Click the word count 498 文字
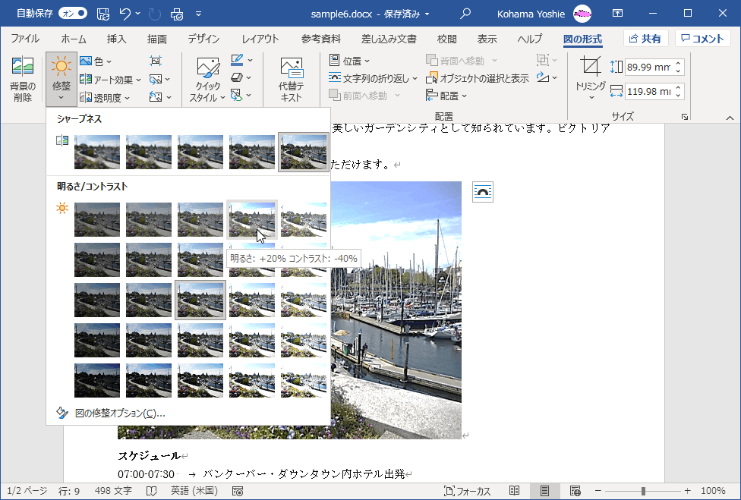The image size is (741, 500). [x=113, y=491]
